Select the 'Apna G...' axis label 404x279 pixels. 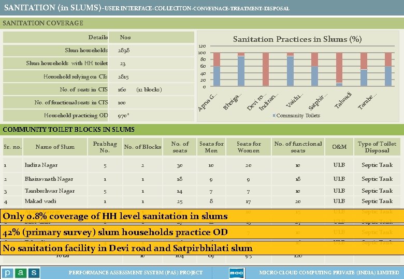coord(208,102)
